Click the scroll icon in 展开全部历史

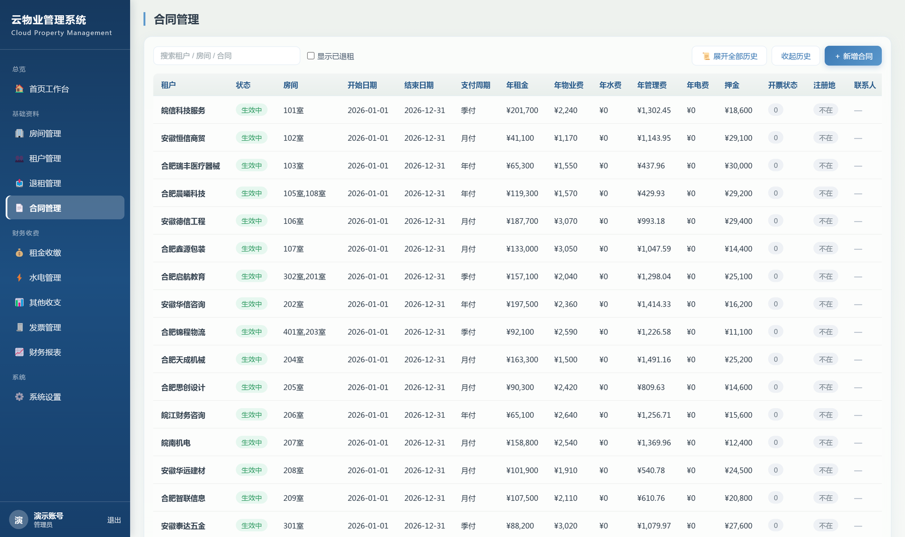point(706,56)
